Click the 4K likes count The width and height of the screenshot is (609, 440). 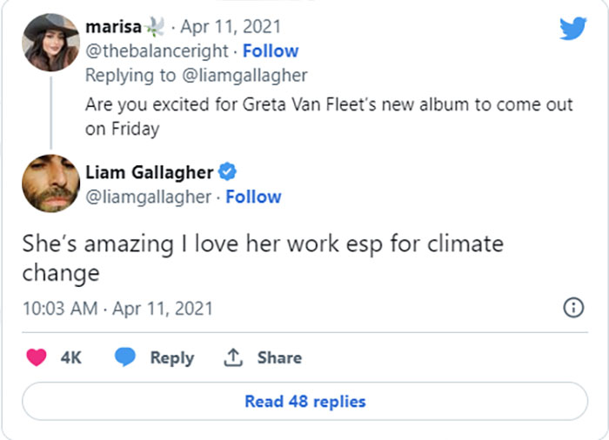click(70, 357)
